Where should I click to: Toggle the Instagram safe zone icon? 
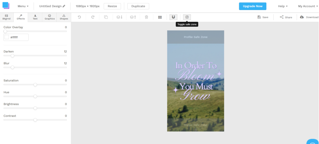[x=187, y=17]
